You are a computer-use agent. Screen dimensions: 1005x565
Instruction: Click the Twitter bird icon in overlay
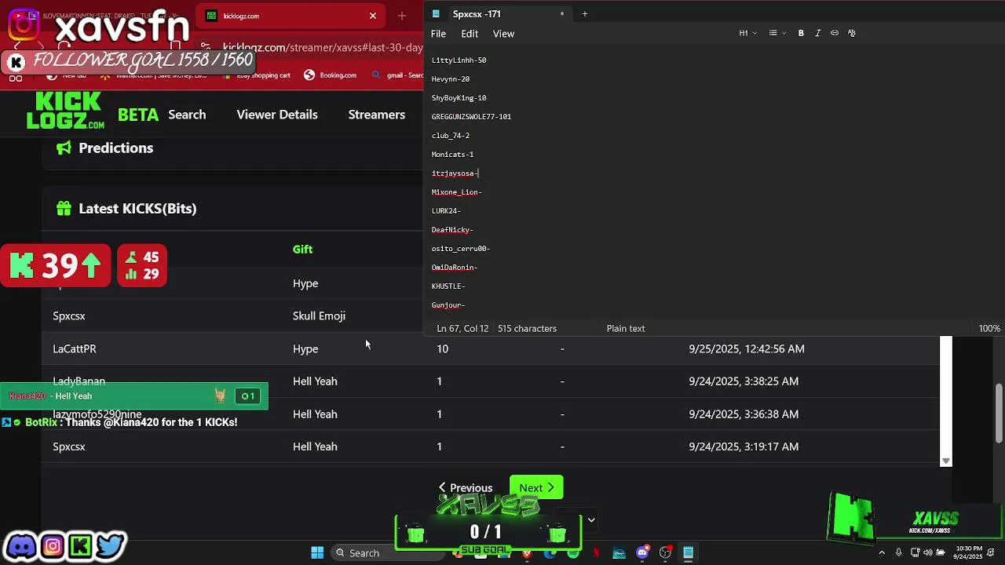click(111, 546)
